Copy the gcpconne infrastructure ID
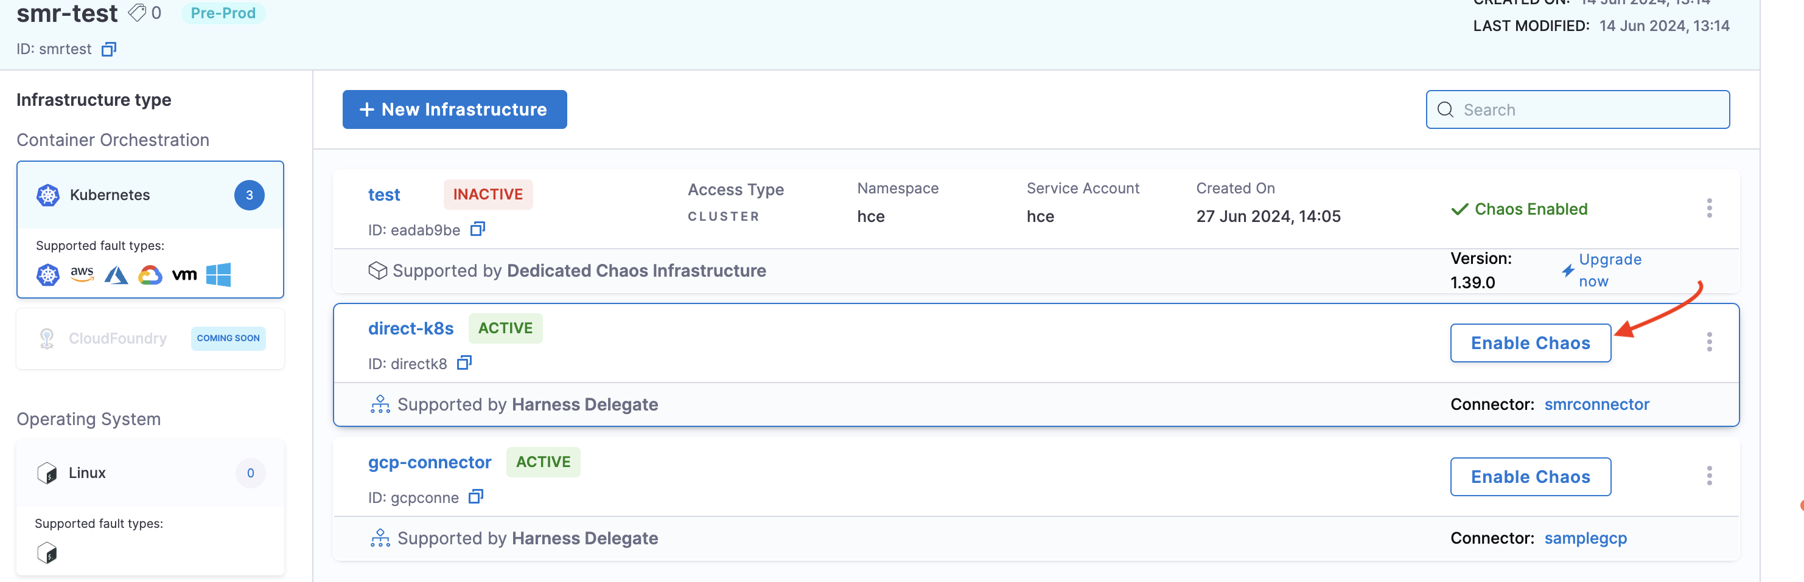The height and width of the screenshot is (582, 1804). (x=476, y=497)
